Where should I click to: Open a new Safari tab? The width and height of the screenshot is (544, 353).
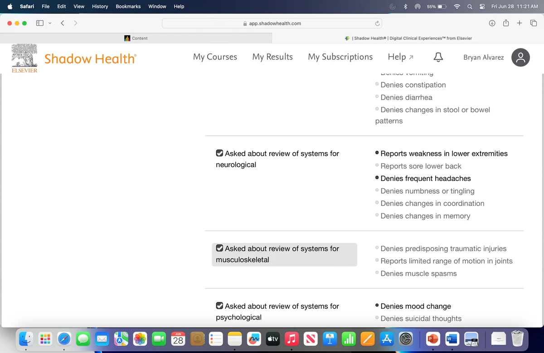tap(520, 23)
